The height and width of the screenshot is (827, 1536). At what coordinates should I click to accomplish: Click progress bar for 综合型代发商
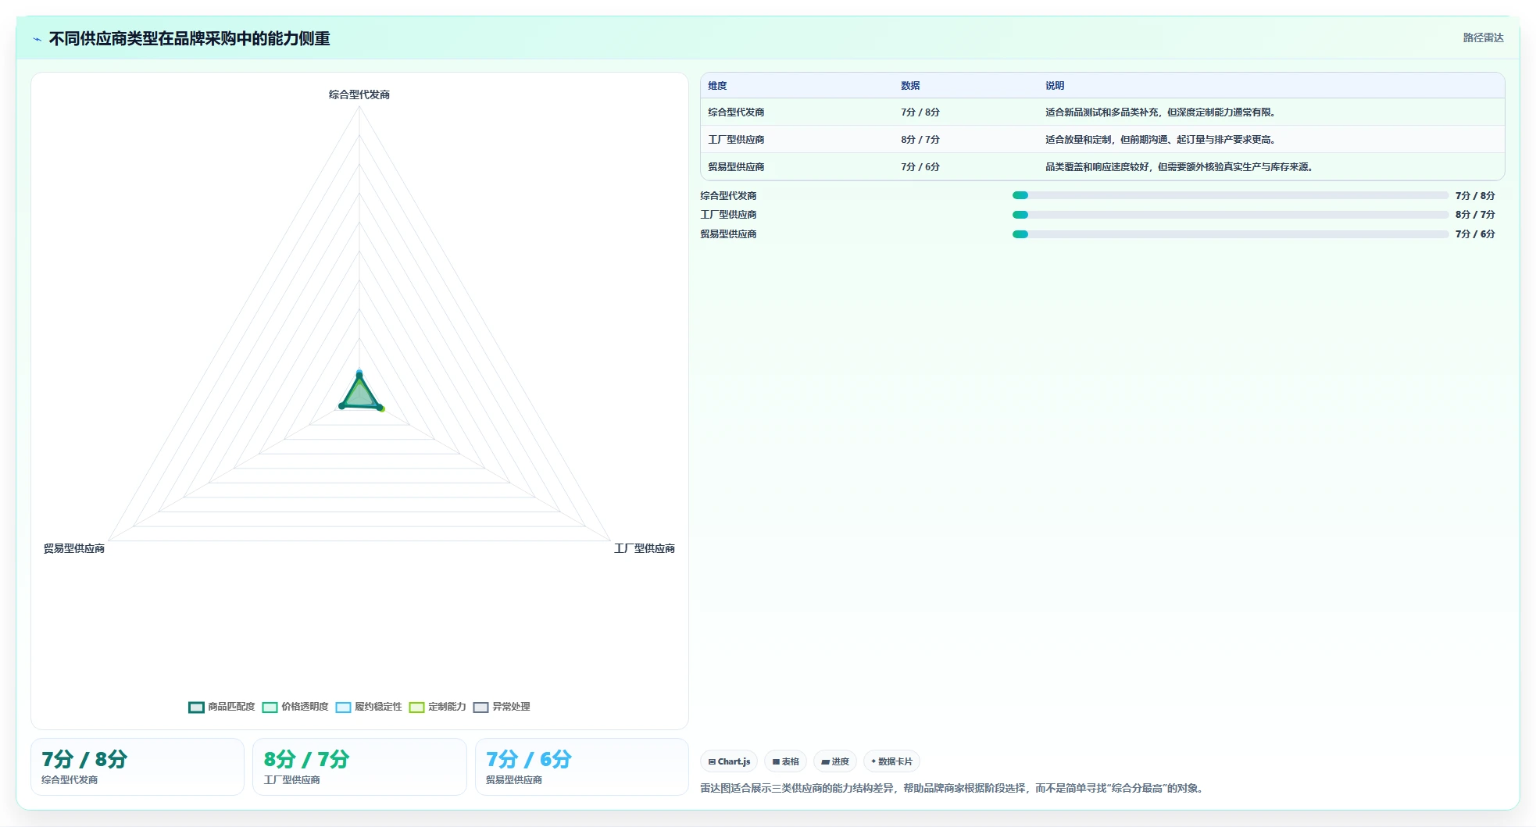coord(1231,195)
